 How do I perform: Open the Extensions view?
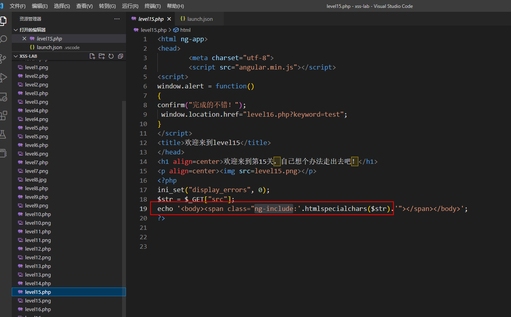point(3,115)
